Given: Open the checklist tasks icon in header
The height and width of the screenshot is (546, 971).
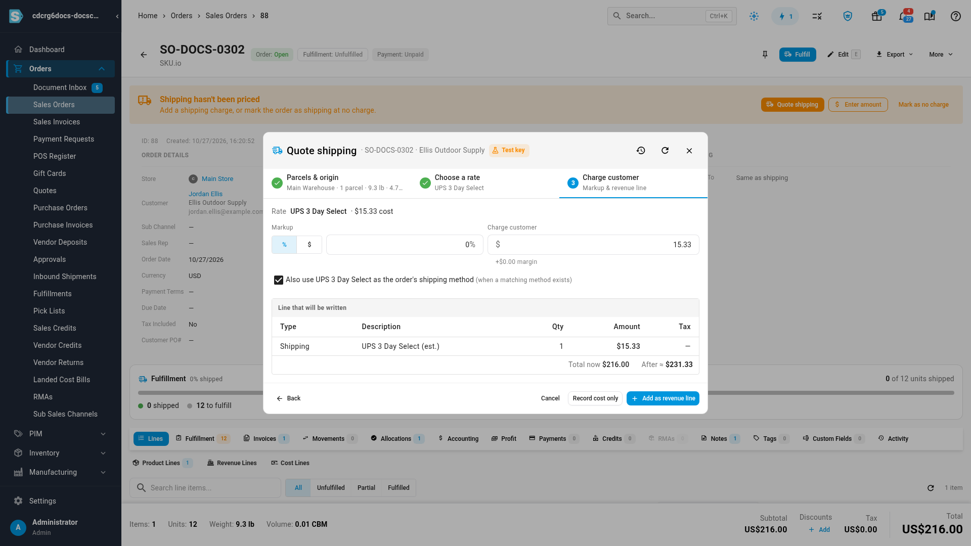Looking at the screenshot, I should click(x=817, y=16).
